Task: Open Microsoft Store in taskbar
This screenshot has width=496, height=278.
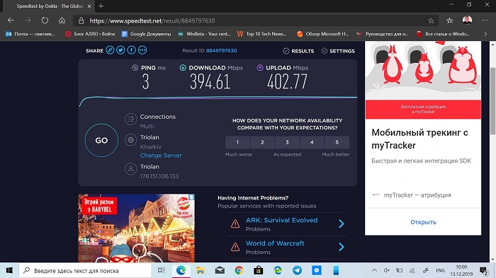Action: tap(259, 270)
